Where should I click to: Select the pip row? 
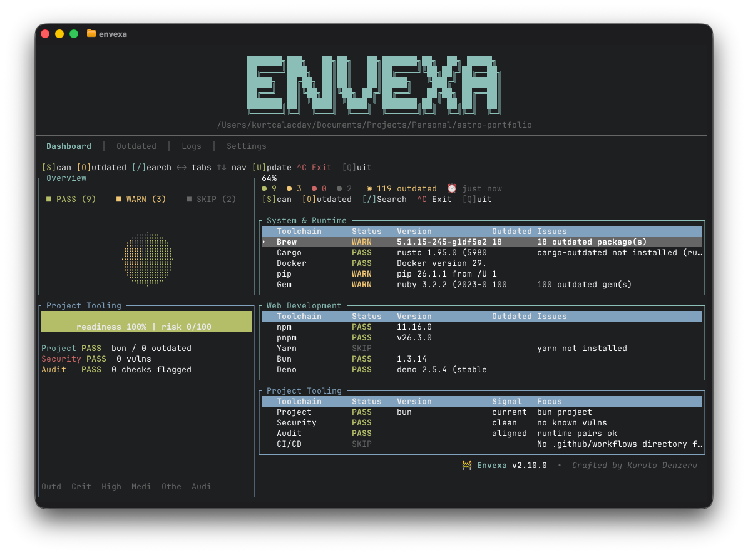tap(482, 273)
